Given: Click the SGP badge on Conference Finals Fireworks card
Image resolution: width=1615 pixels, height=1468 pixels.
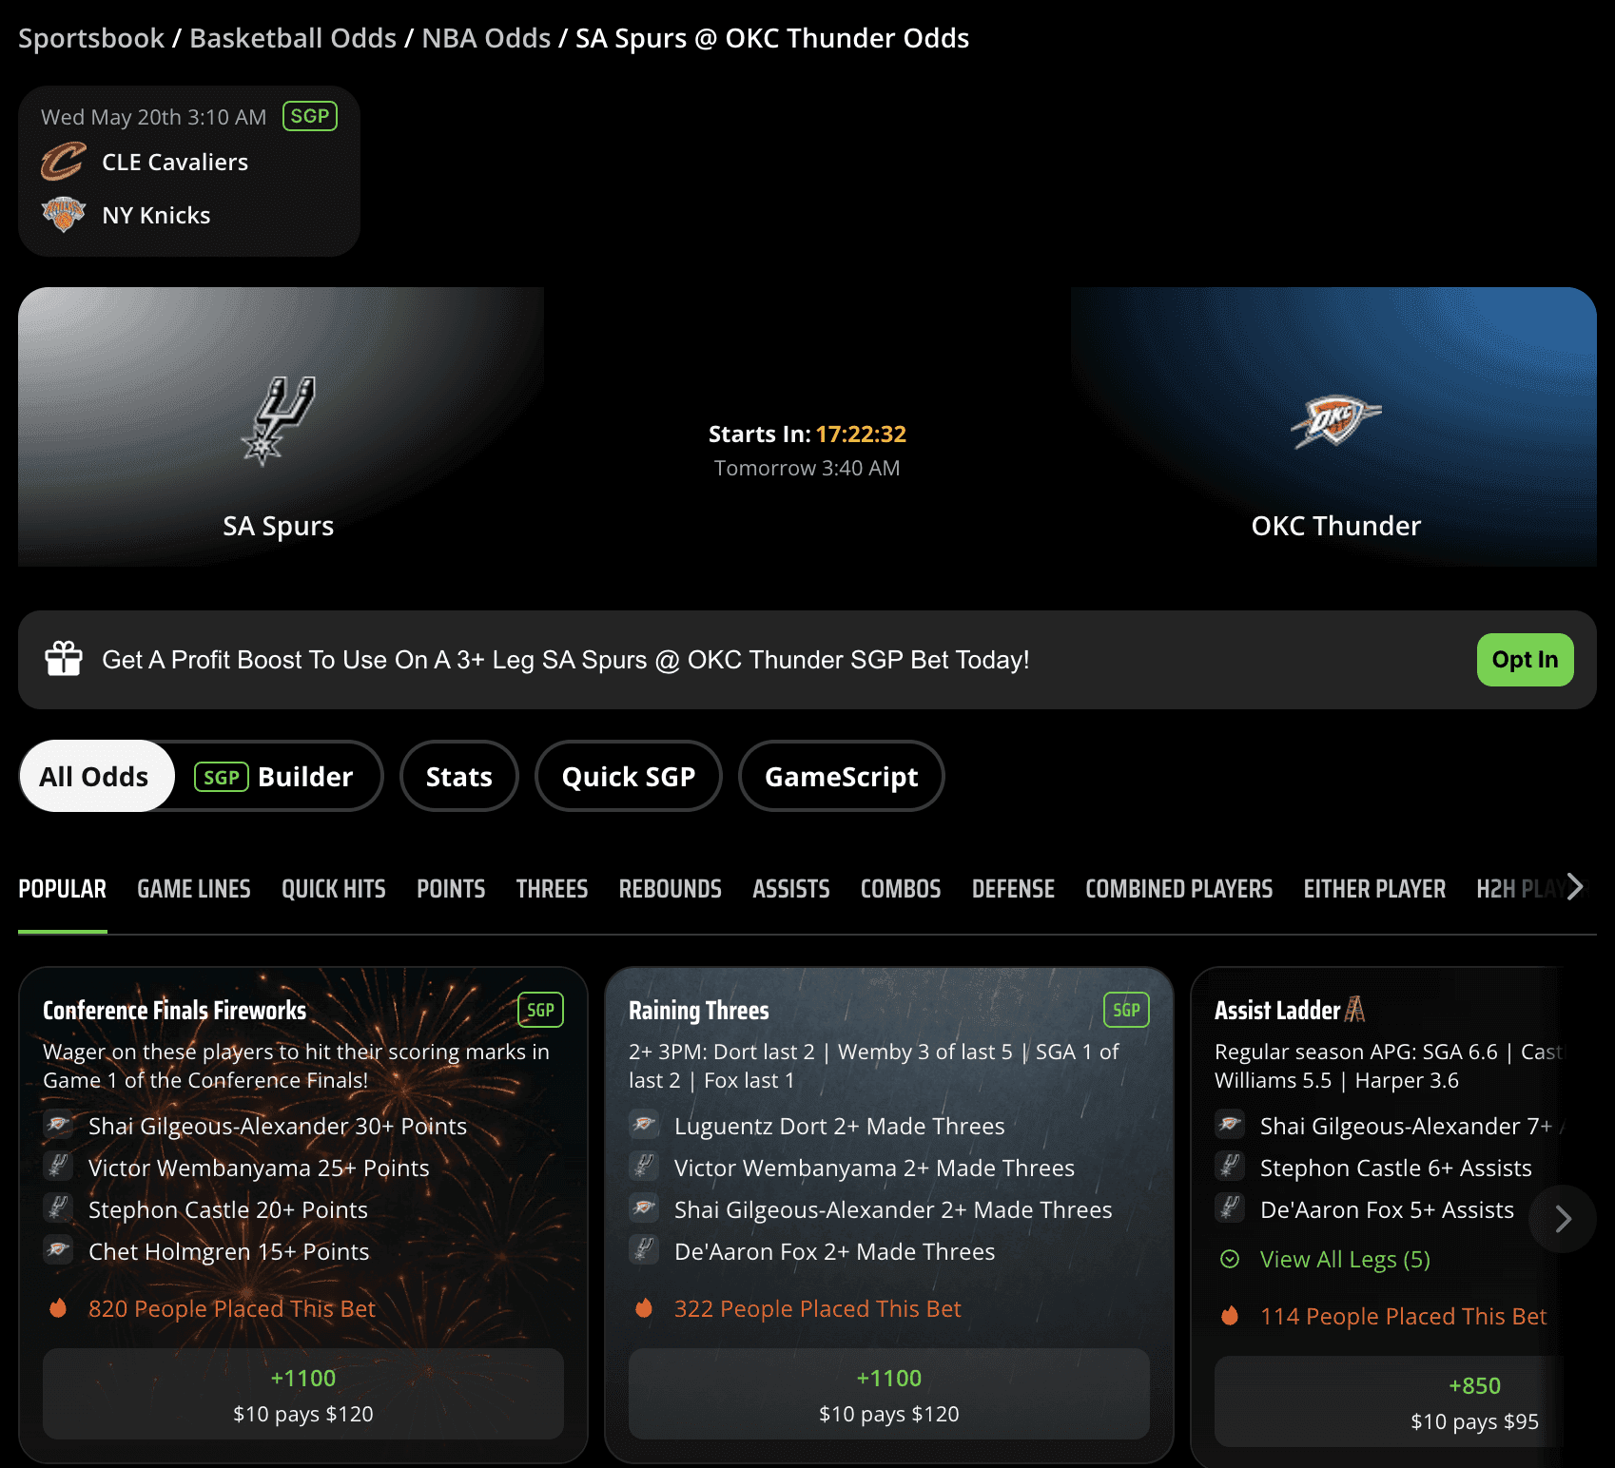Looking at the screenshot, I should coord(540,1010).
